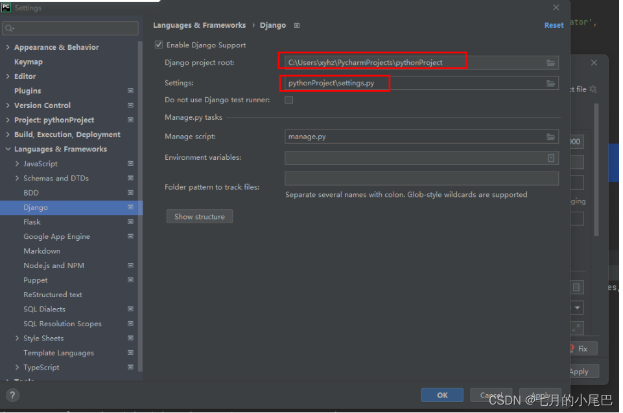The width and height of the screenshot is (623, 413).
Task: Click the project-level icon in Google App Engine row
Action: (x=130, y=236)
